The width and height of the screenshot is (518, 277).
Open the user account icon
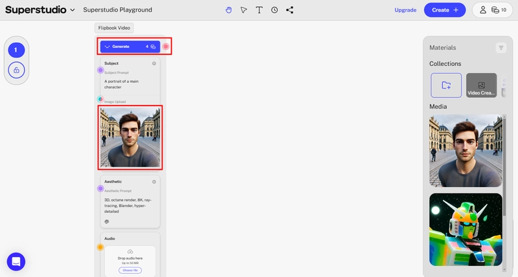[482, 10]
